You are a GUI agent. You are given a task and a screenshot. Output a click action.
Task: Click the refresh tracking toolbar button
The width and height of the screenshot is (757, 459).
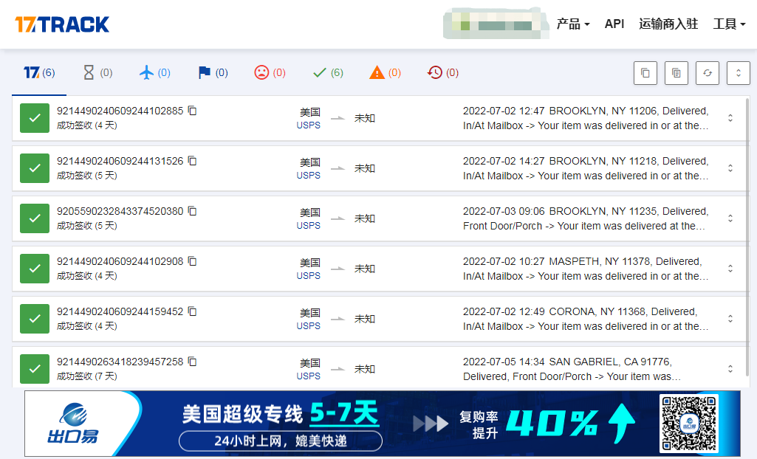pos(708,73)
